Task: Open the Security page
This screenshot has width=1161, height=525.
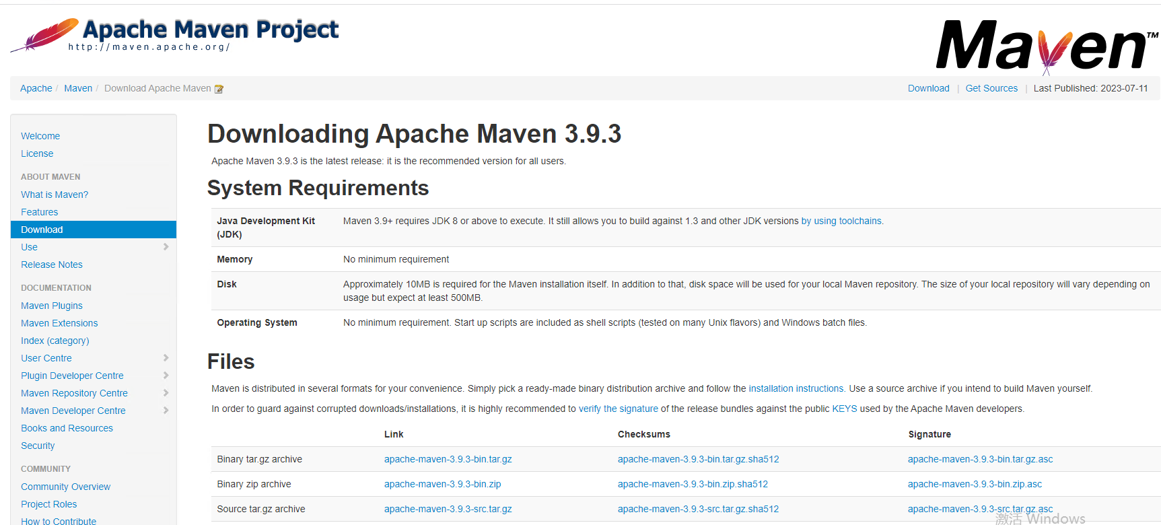Action: pyautogui.click(x=38, y=446)
